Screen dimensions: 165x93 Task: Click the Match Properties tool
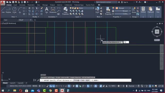(x=108, y=11)
